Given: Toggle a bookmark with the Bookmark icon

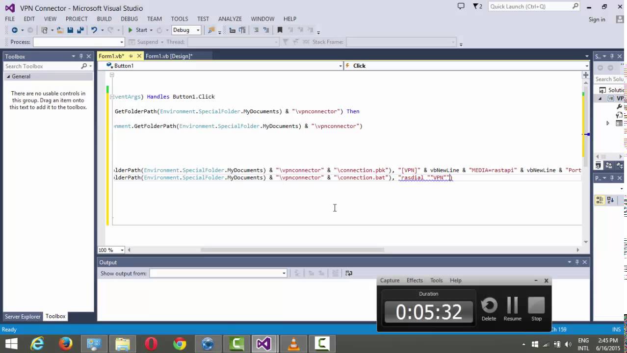Looking at the screenshot, I should [280, 30].
